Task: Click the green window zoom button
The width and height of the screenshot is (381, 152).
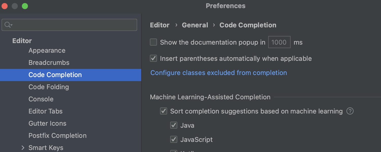Action: coord(25,6)
